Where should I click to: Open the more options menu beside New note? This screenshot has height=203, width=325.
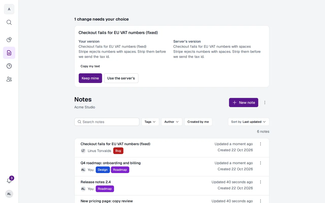pyautogui.click(x=265, y=103)
